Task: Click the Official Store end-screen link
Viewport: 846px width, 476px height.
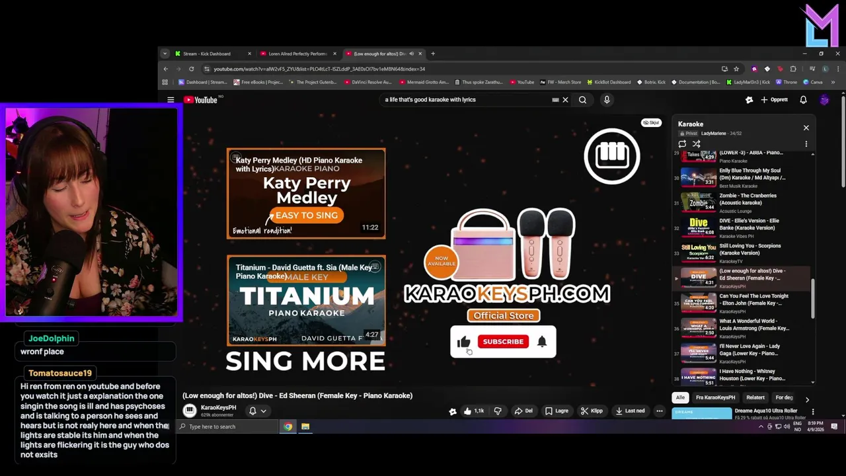Action: pos(504,315)
